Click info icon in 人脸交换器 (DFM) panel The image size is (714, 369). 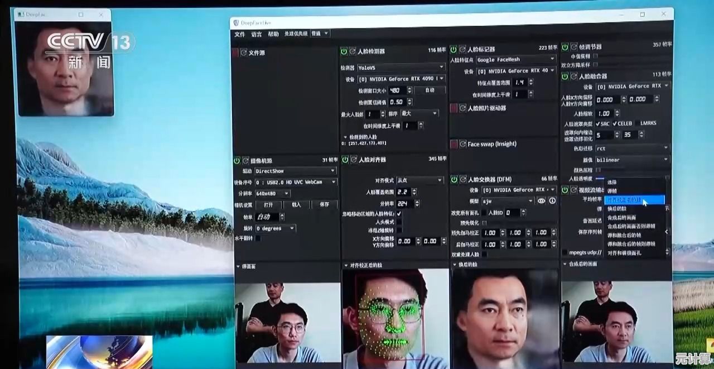tap(552, 201)
